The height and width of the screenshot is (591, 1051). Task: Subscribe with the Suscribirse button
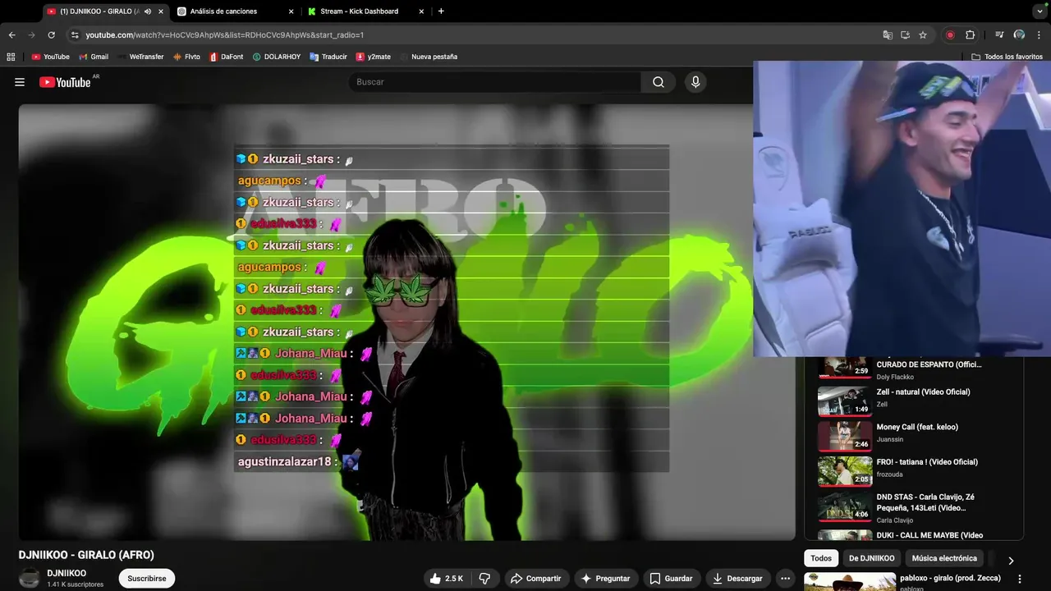(x=147, y=579)
